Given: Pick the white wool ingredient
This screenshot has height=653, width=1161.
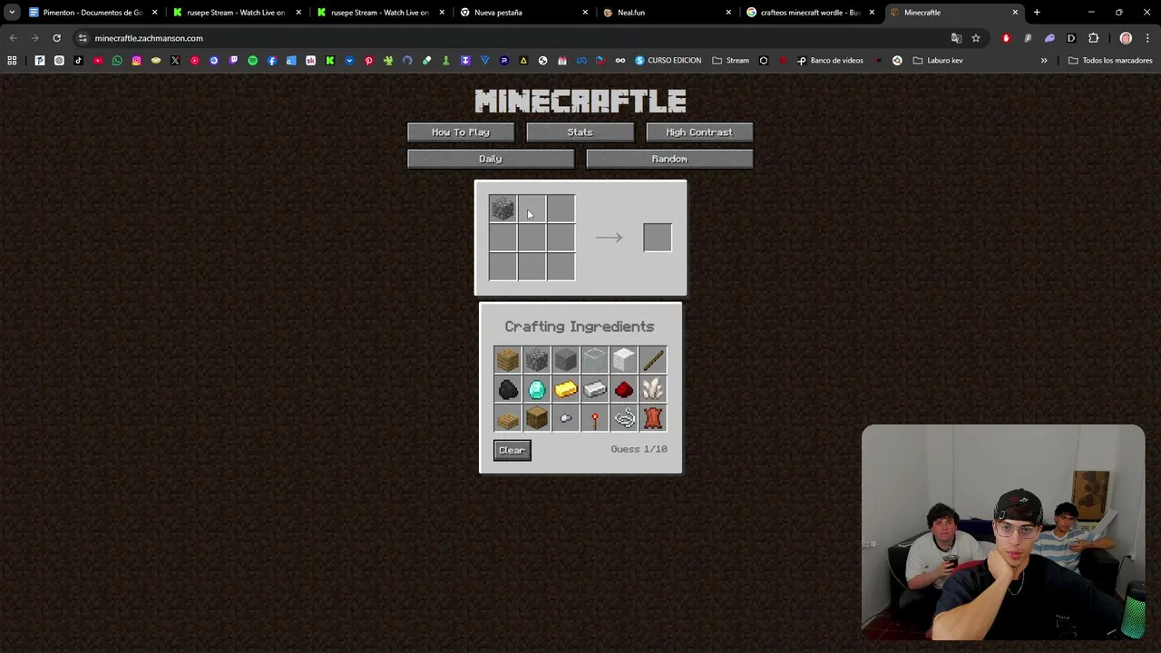Looking at the screenshot, I should point(624,360).
